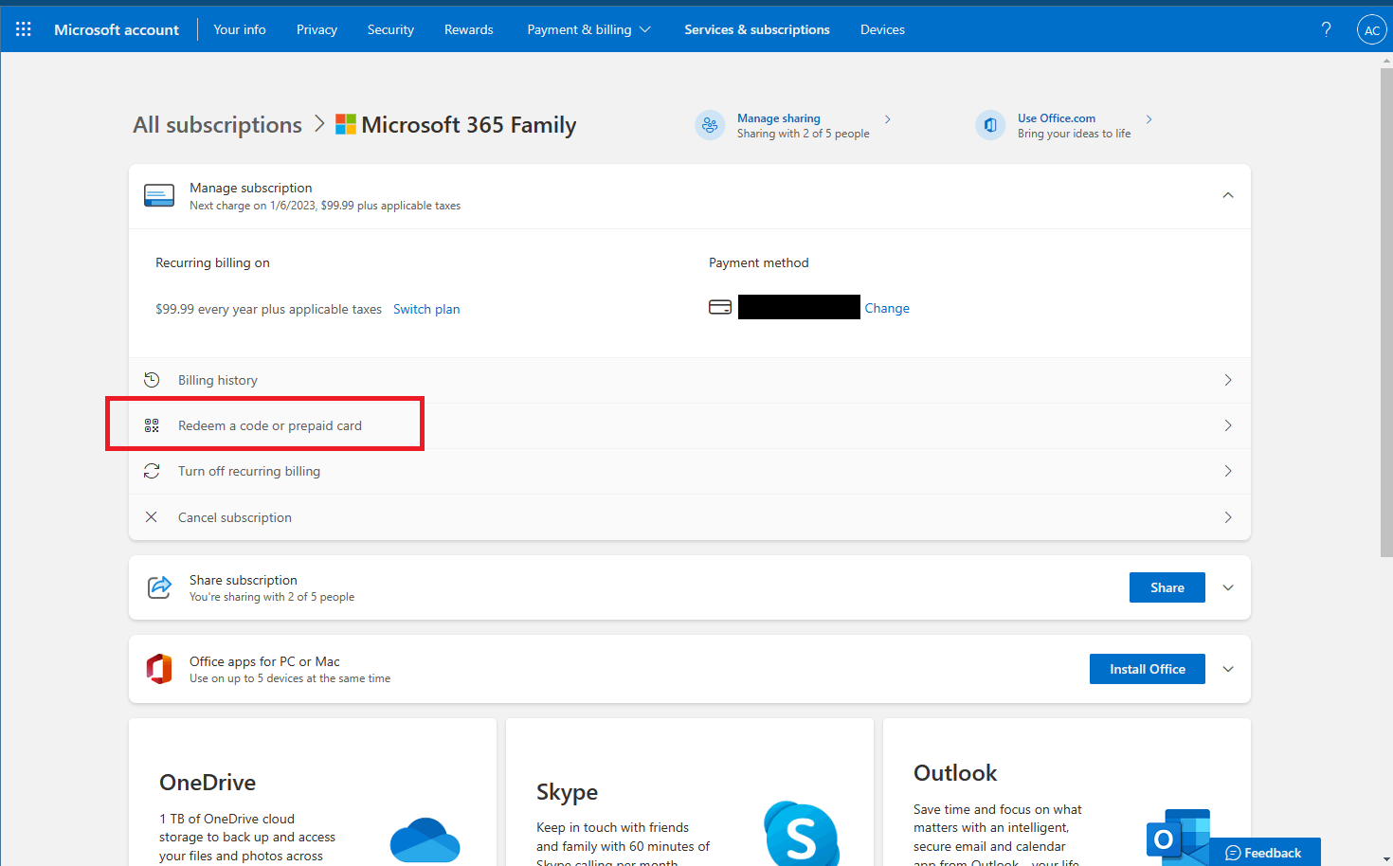This screenshot has width=1393, height=866.
Task: Click the Use Office.com icon
Action: click(990, 125)
